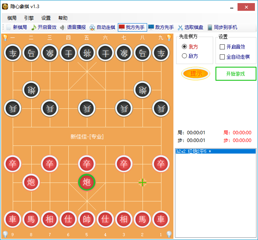This screenshot has width=258, height=240.
Task: Click the 语音播报 speaker toolbar icon
Action: point(62,27)
